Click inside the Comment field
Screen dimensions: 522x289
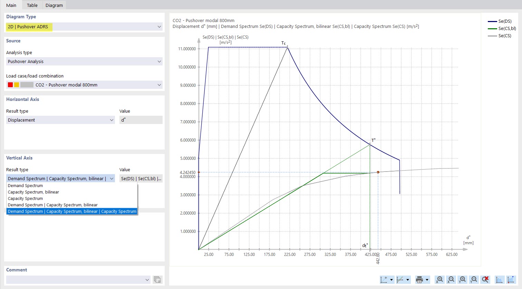tap(76, 280)
